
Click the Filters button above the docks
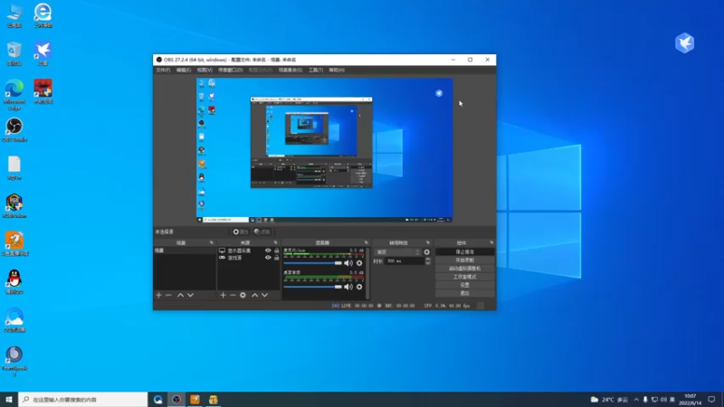pyautogui.click(x=262, y=232)
